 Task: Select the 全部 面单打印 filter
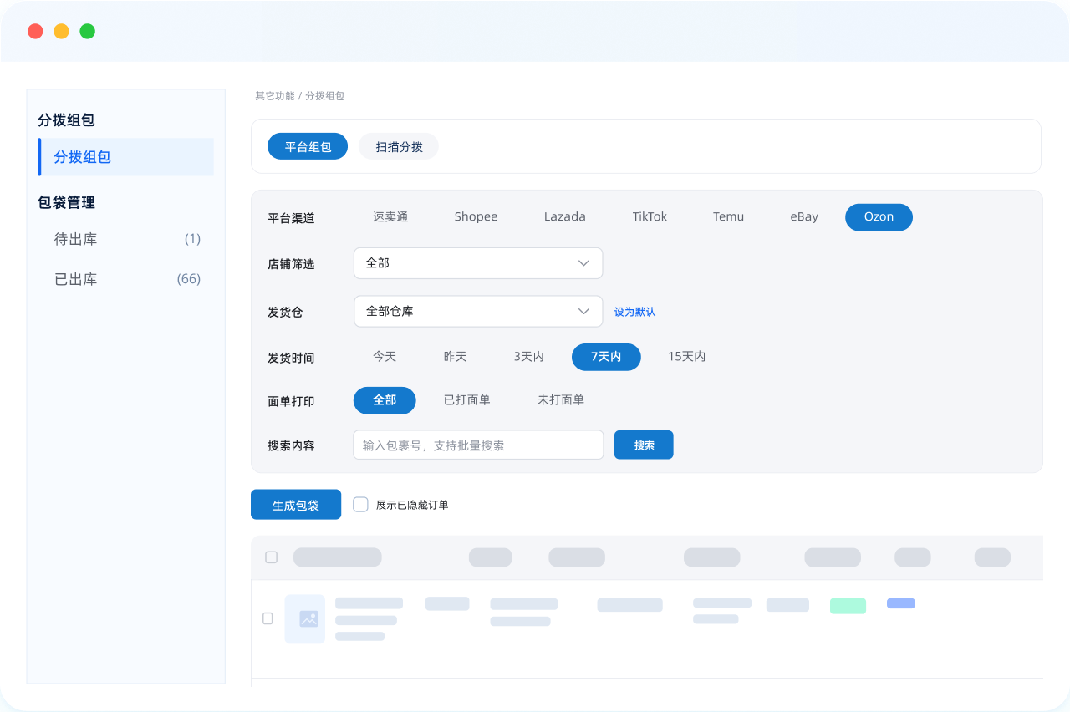pyautogui.click(x=385, y=400)
